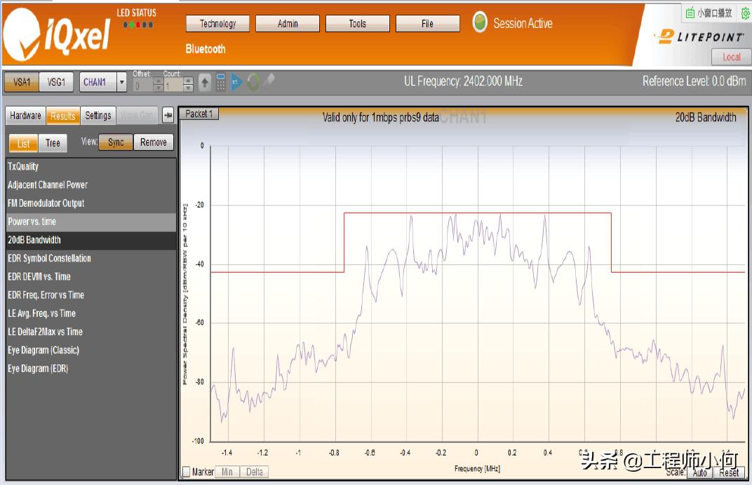Increase the Count stepper value
Viewport: 752px width, 485px height.
pos(189,80)
